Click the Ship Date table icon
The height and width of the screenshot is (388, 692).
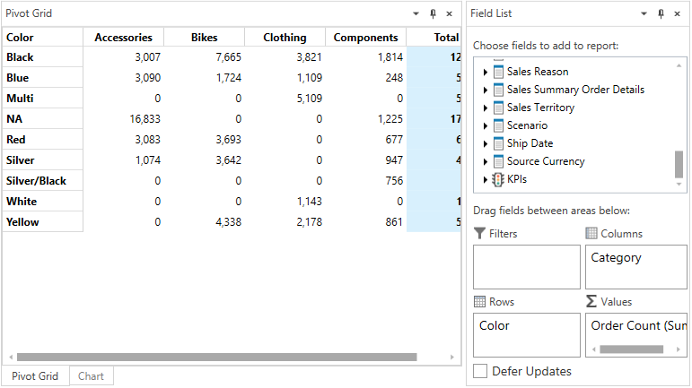tap(498, 143)
